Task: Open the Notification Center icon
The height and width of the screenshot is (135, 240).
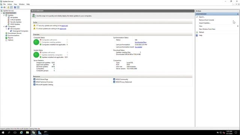Action: pos(236,132)
